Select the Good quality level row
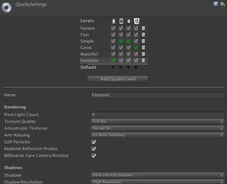 tap(114, 47)
